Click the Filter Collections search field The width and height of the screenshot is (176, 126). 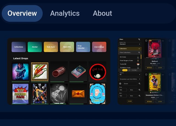[x=130, y=52]
